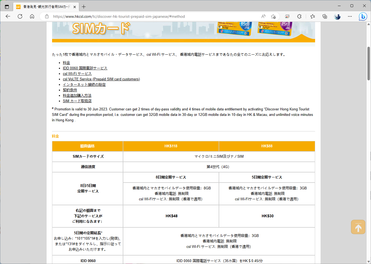Open the browser profile menu
Image resolution: width=371 pixels, height=264 pixels.
pyautogui.click(x=337, y=16)
